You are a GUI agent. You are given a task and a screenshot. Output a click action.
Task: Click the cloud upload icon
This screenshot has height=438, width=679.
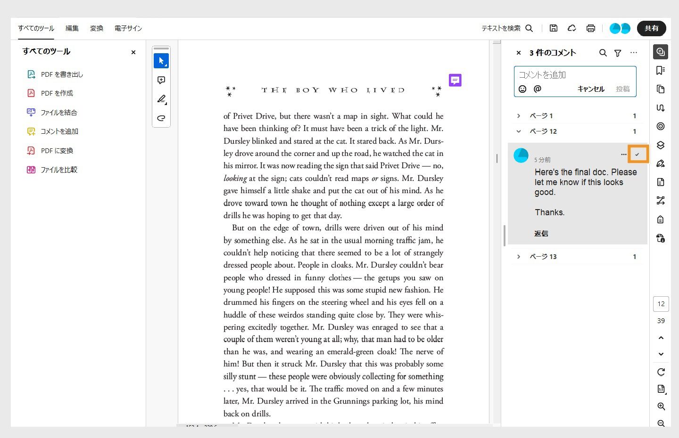(x=572, y=28)
